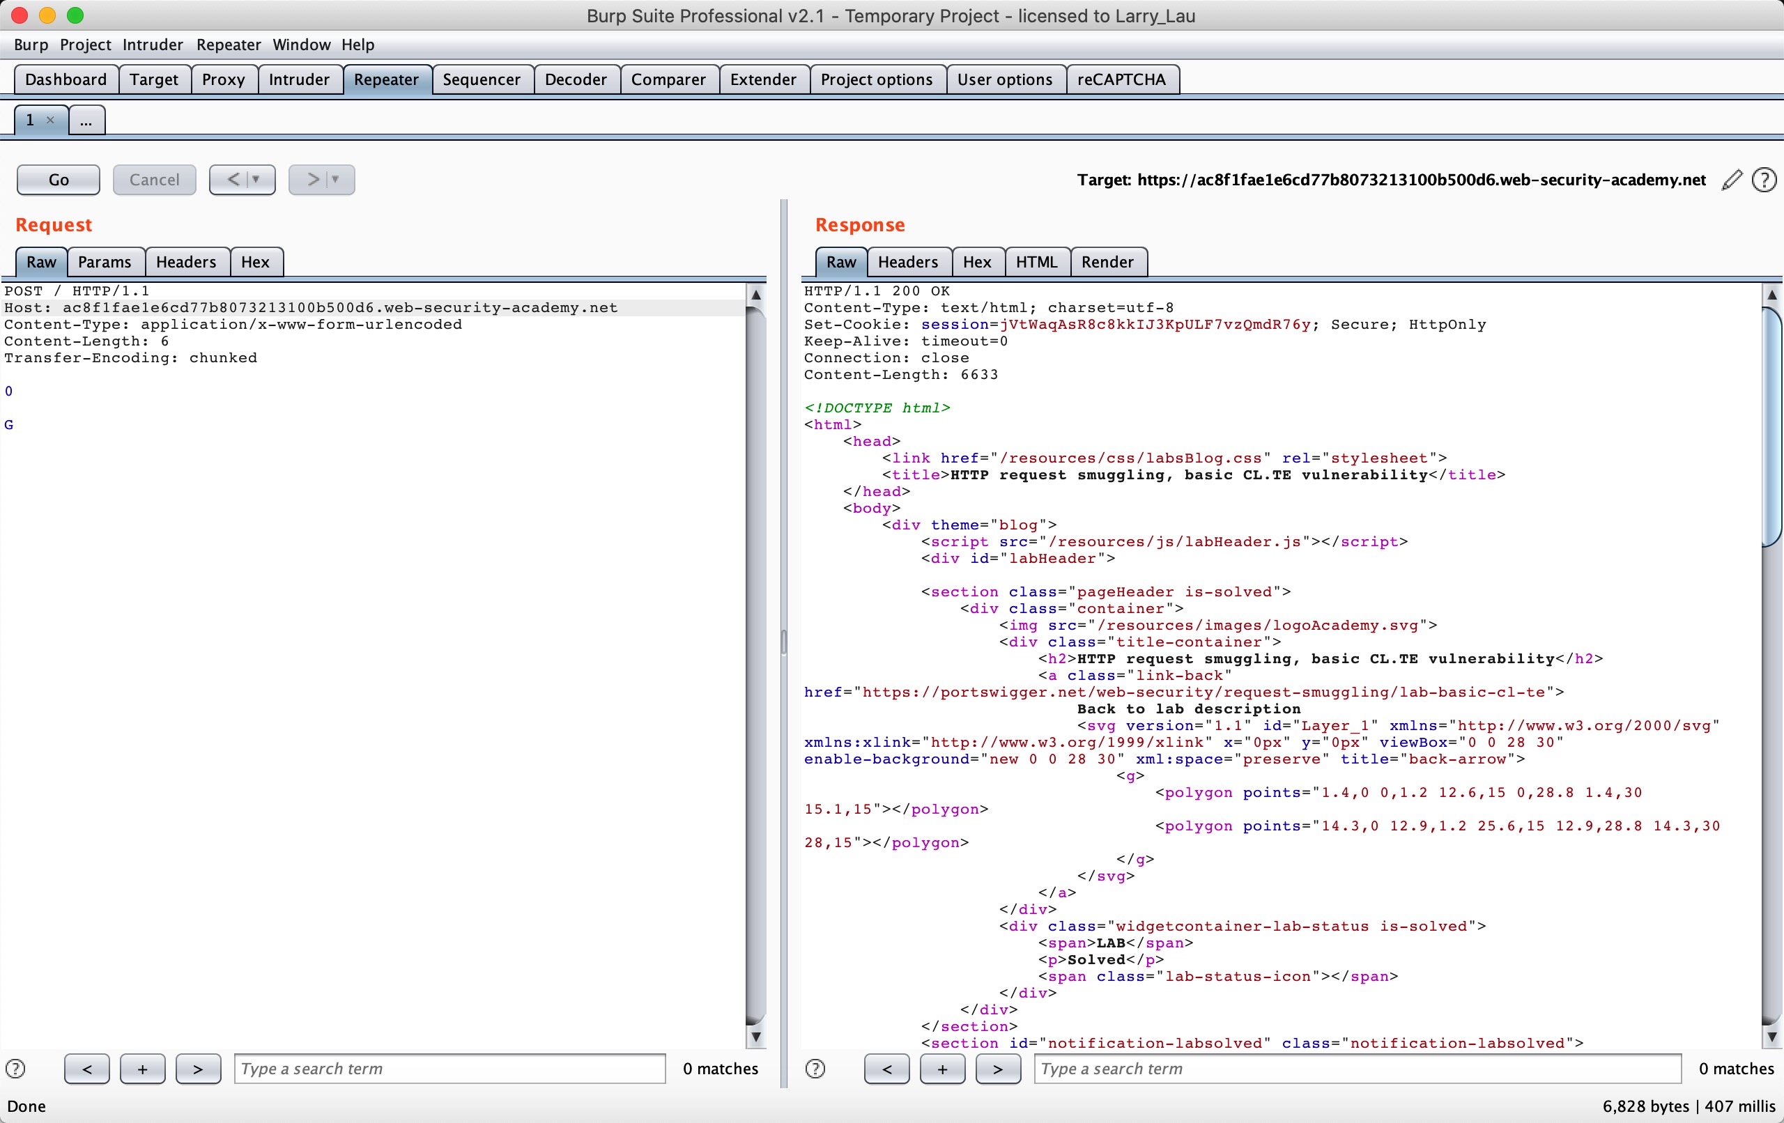Click the response search term field
The height and width of the screenshot is (1123, 1784).
[x=1358, y=1068]
